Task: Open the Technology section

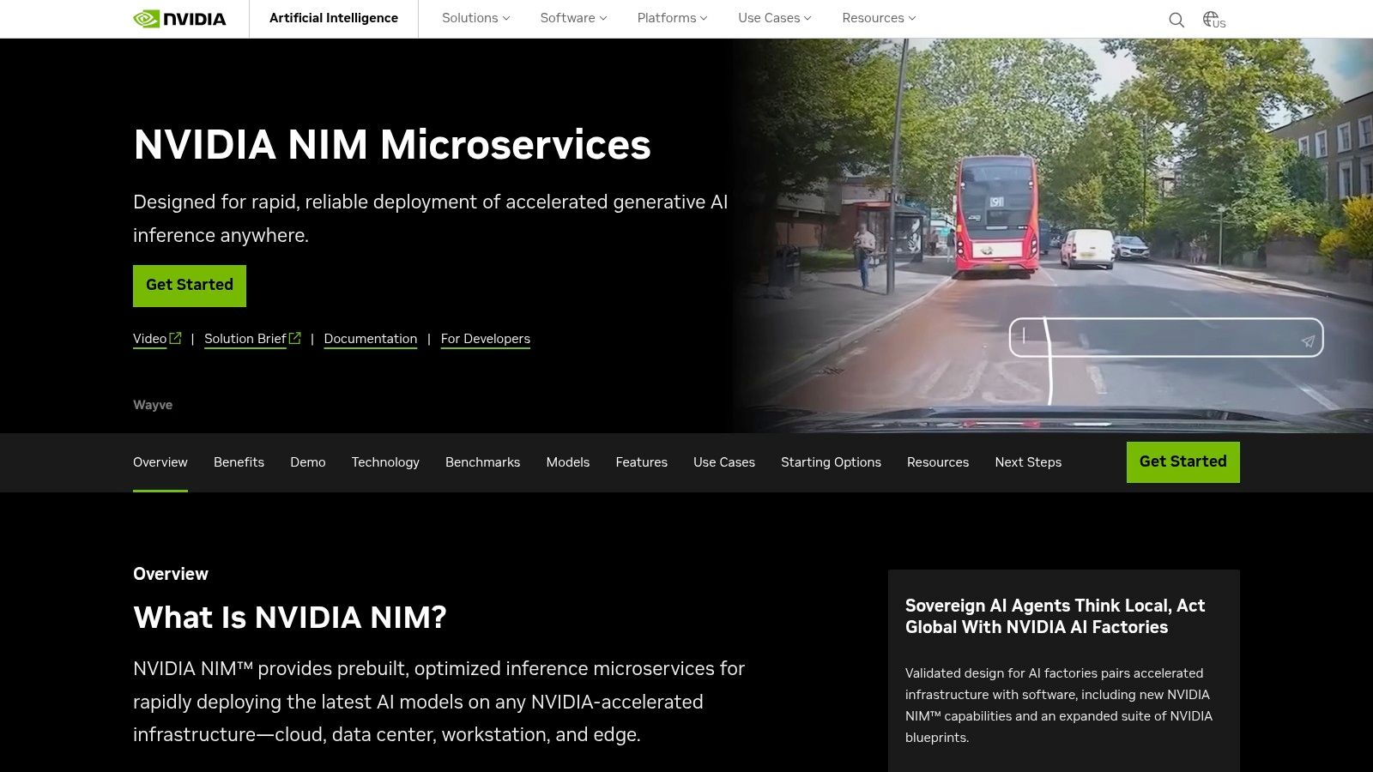Action: tap(384, 462)
